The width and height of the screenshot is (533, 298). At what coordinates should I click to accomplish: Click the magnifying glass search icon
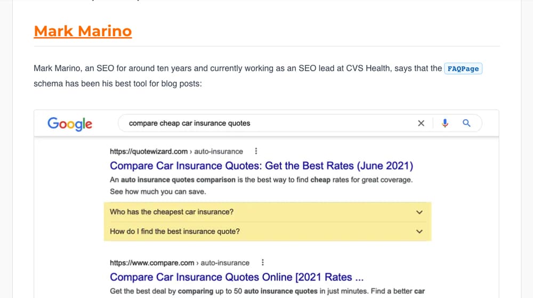coord(466,123)
